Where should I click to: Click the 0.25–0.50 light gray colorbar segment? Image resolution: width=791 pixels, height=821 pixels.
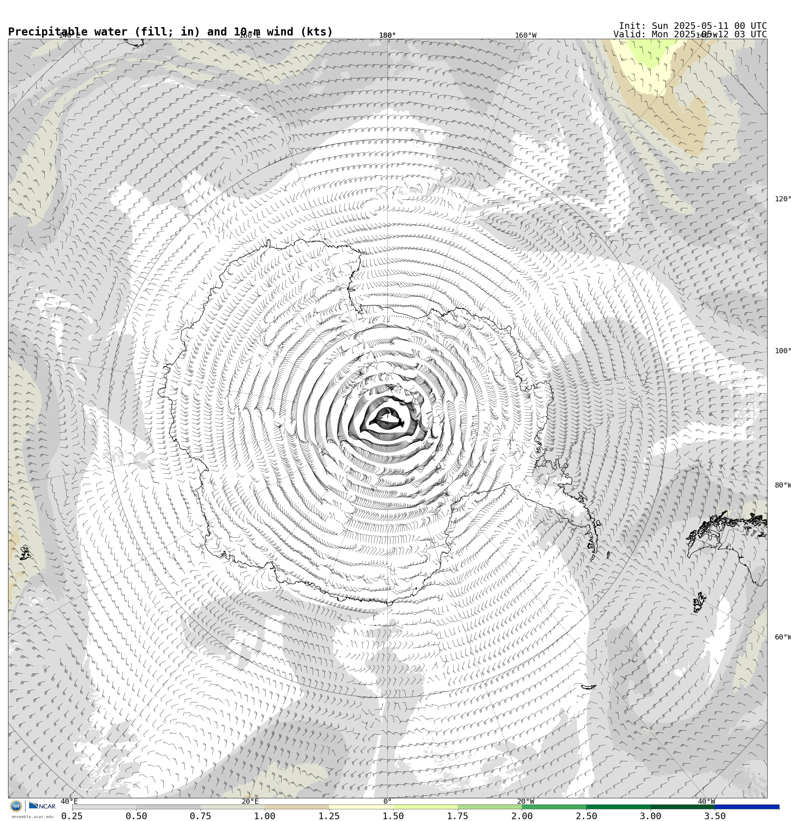(104, 807)
